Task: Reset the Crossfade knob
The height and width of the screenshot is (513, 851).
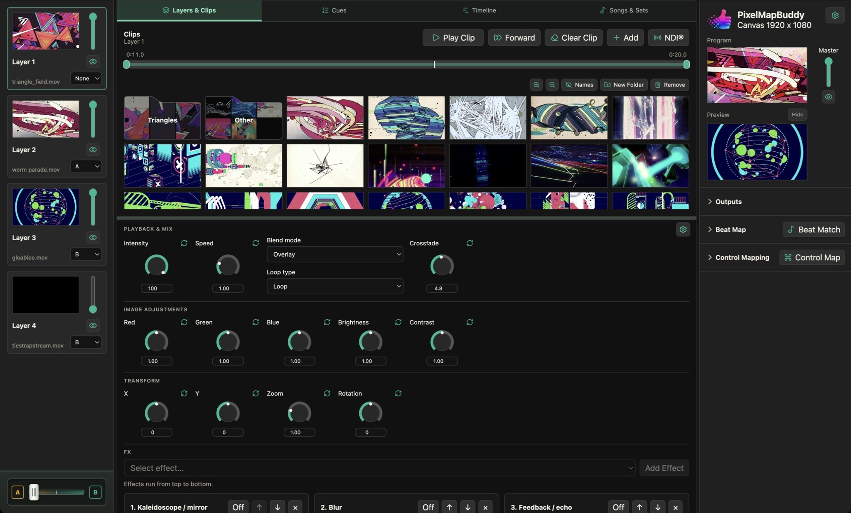Action: coord(470,243)
